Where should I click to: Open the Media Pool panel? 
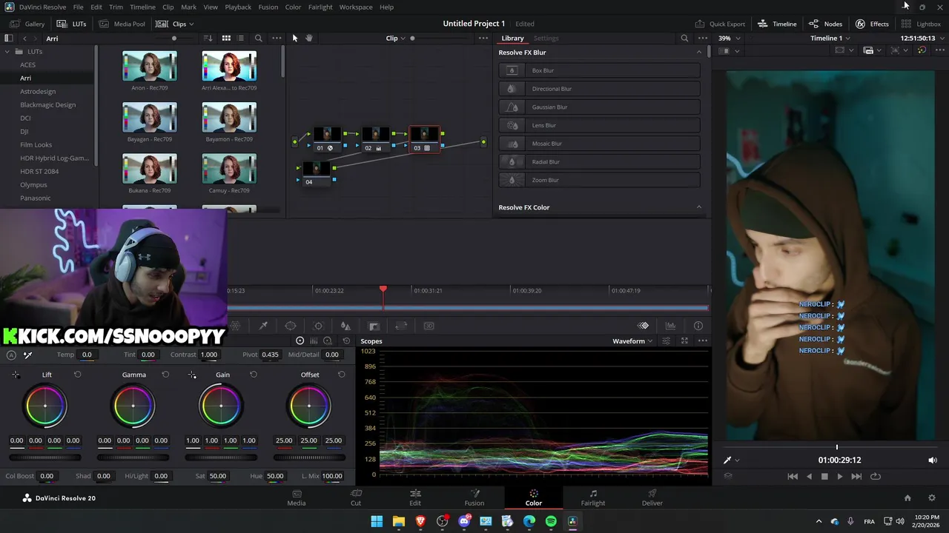(x=122, y=24)
